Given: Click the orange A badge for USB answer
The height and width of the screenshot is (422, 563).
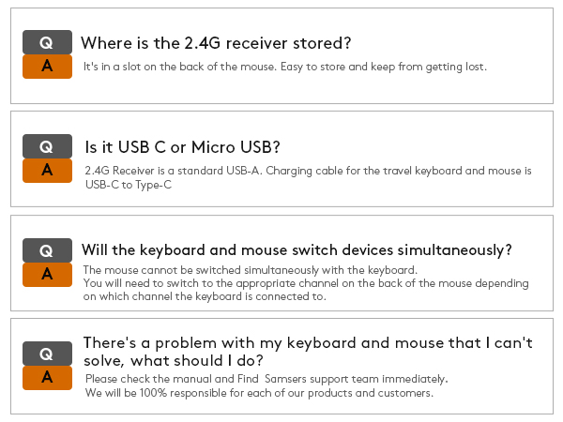Looking at the screenshot, I should coord(47,171).
